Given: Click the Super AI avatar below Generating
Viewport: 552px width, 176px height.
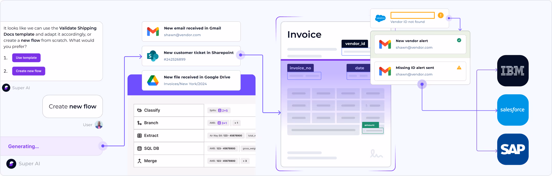Looking at the screenshot, I should click(x=11, y=164).
